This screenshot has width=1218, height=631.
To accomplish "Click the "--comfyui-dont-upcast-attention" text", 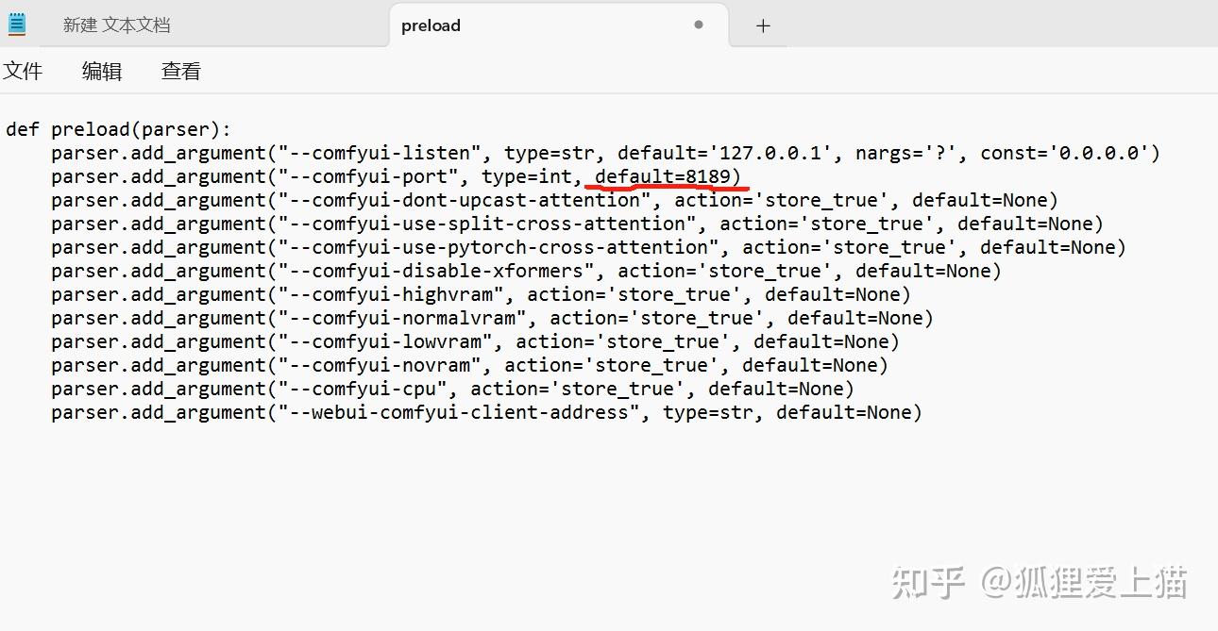I will click(465, 200).
